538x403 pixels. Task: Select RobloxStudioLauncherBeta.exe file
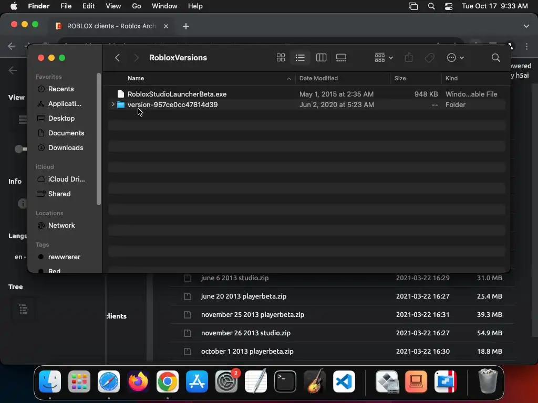(x=306, y=94)
